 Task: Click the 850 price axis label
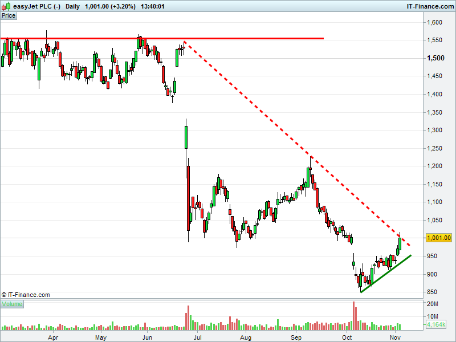click(432, 292)
